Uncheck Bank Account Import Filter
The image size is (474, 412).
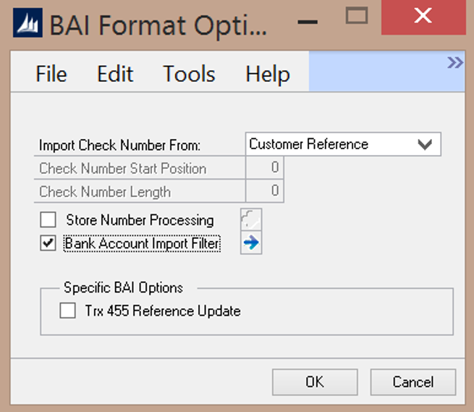point(48,244)
